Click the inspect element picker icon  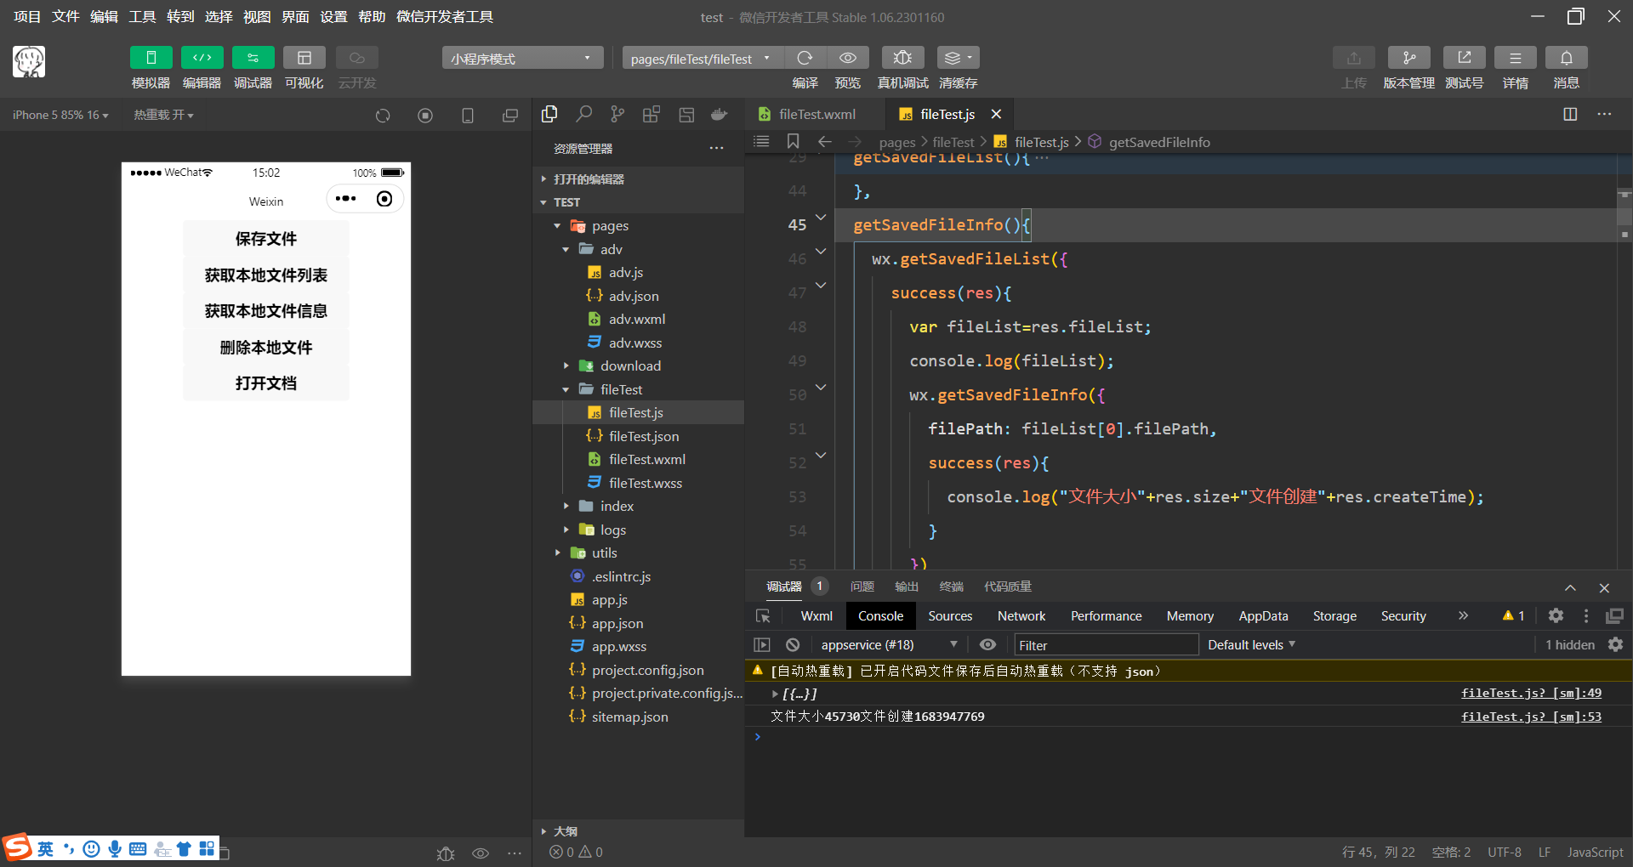click(763, 616)
